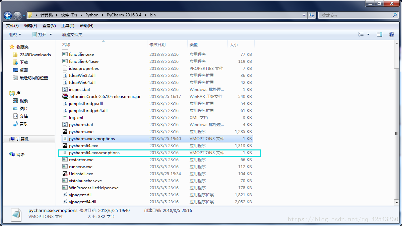
Task: Expand arrow after PyCharm 2016.3.4 in path
Action: (146, 15)
